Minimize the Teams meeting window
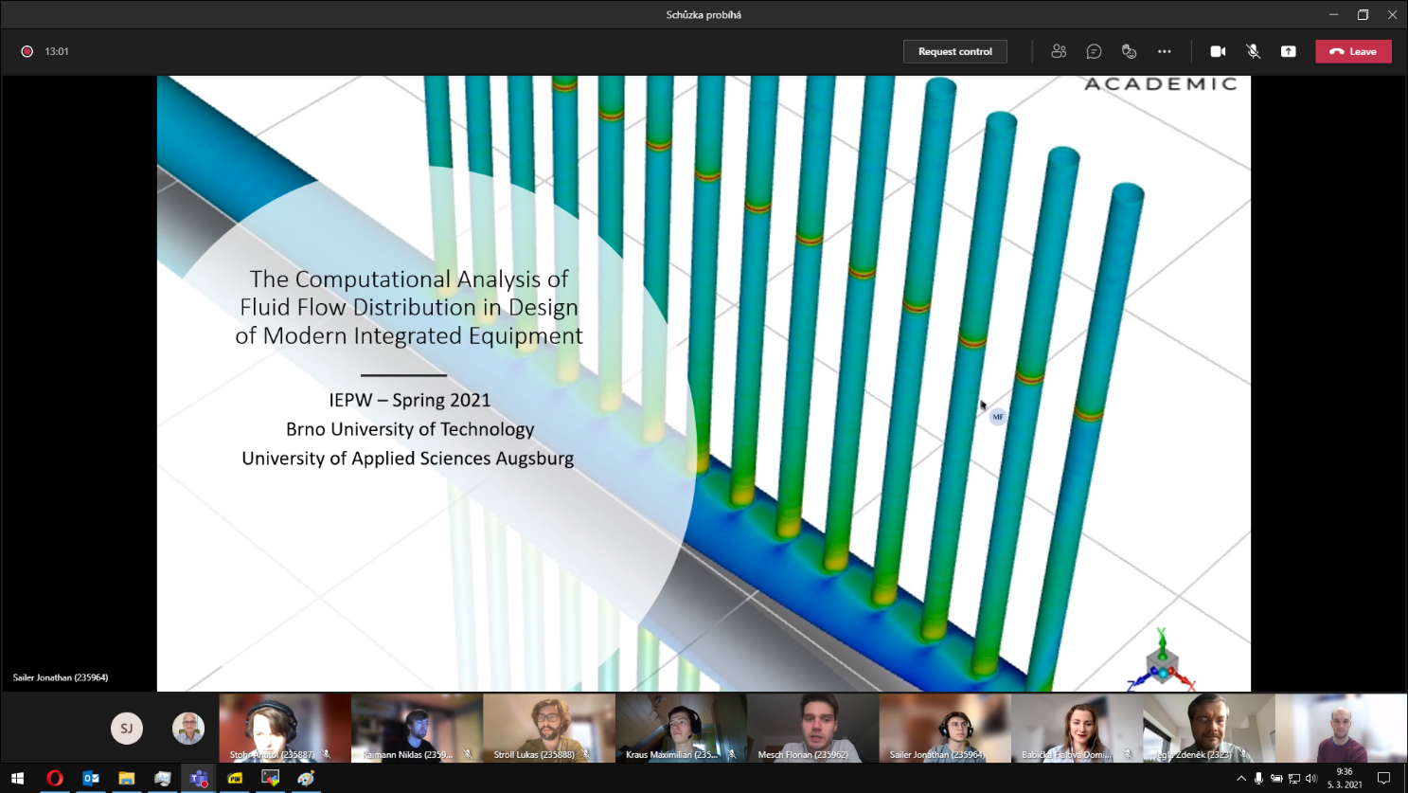 coord(1333,14)
